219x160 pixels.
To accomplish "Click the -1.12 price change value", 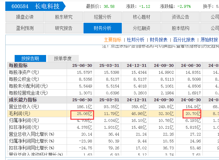I will pos(145,7).
